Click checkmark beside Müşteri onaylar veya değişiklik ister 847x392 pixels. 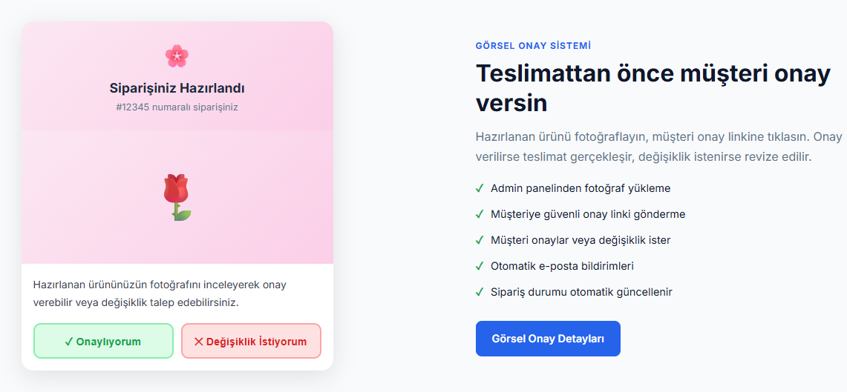[x=479, y=240]
